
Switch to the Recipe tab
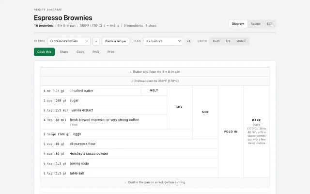(255, 24)
